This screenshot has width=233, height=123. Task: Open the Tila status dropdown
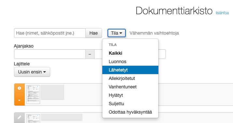(x=117, y=33)
